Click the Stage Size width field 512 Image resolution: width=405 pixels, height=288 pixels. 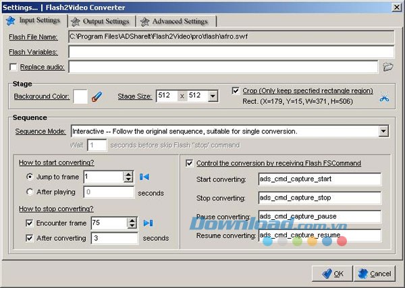point(167,96)
